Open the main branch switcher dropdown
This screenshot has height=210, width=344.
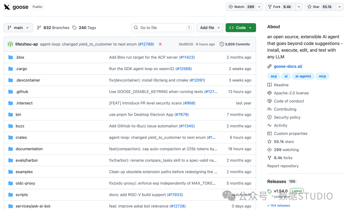(x=18, y=28)
